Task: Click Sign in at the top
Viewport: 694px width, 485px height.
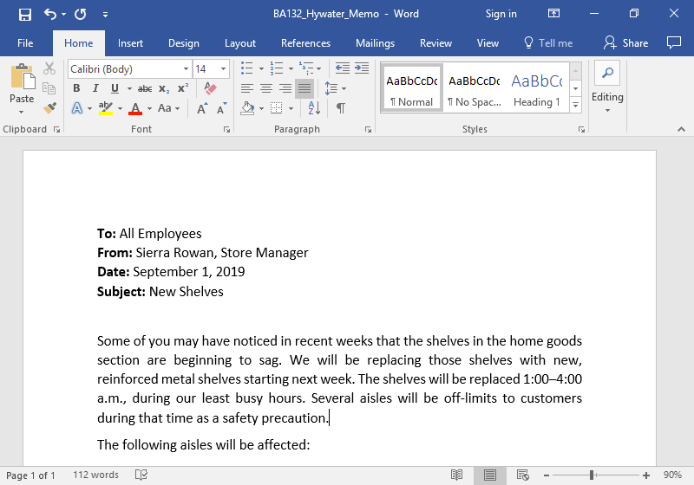Action: tap(501, 14)
